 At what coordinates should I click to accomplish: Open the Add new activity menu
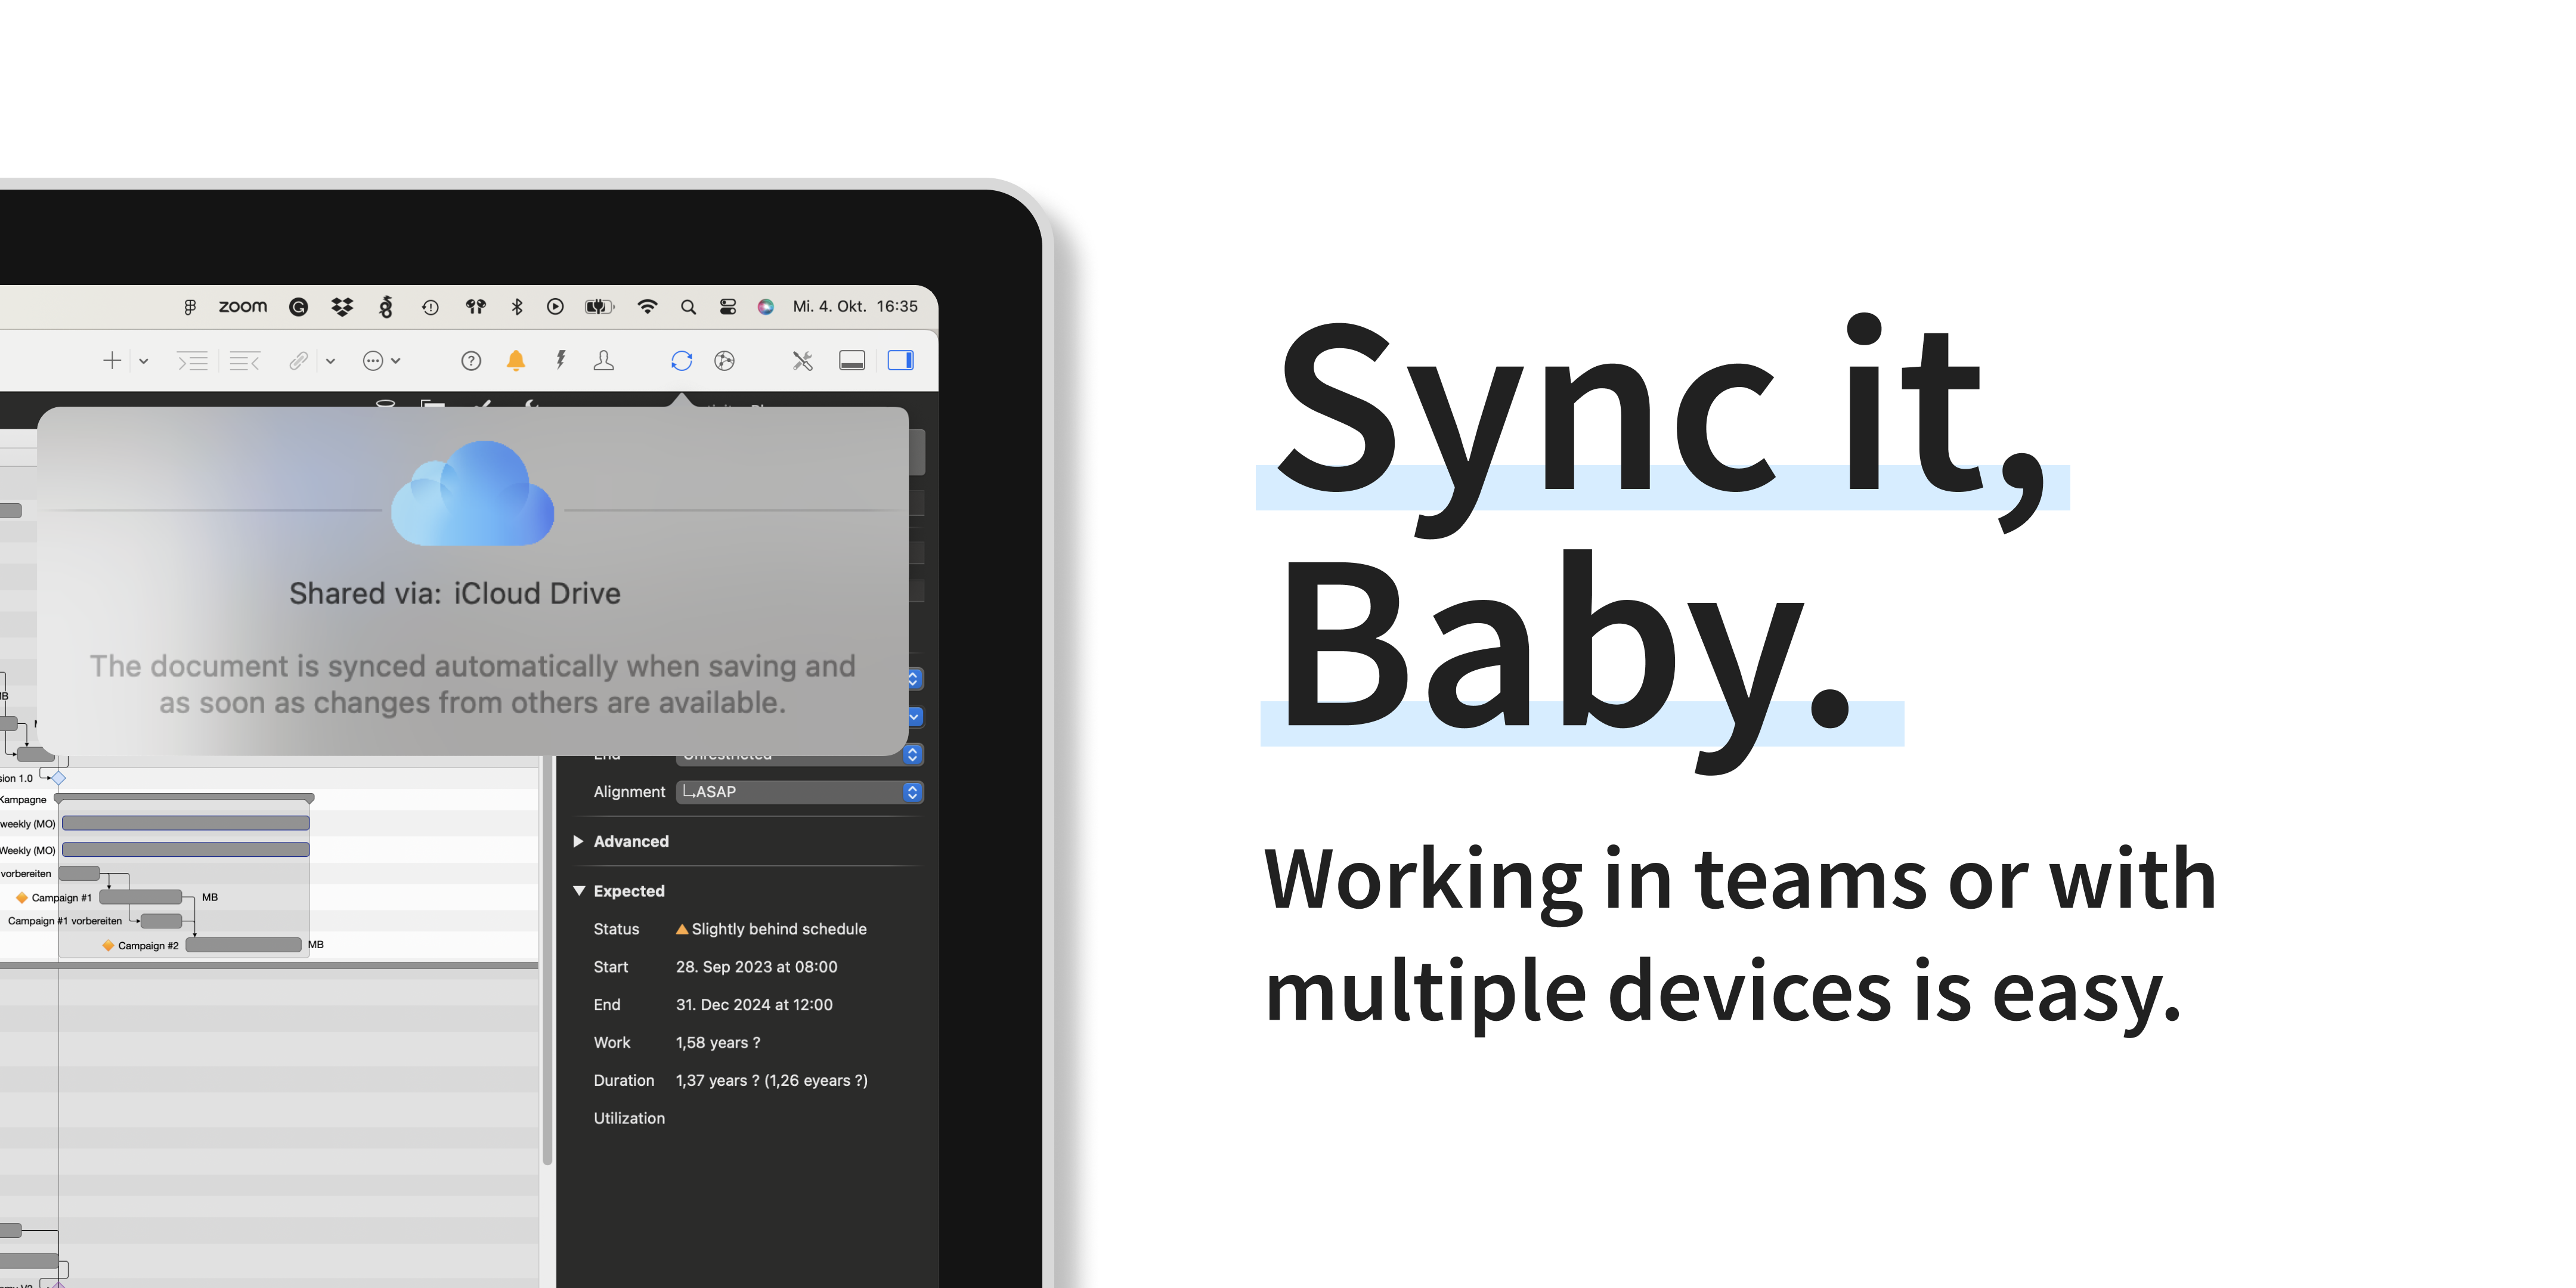pos(112,360)
